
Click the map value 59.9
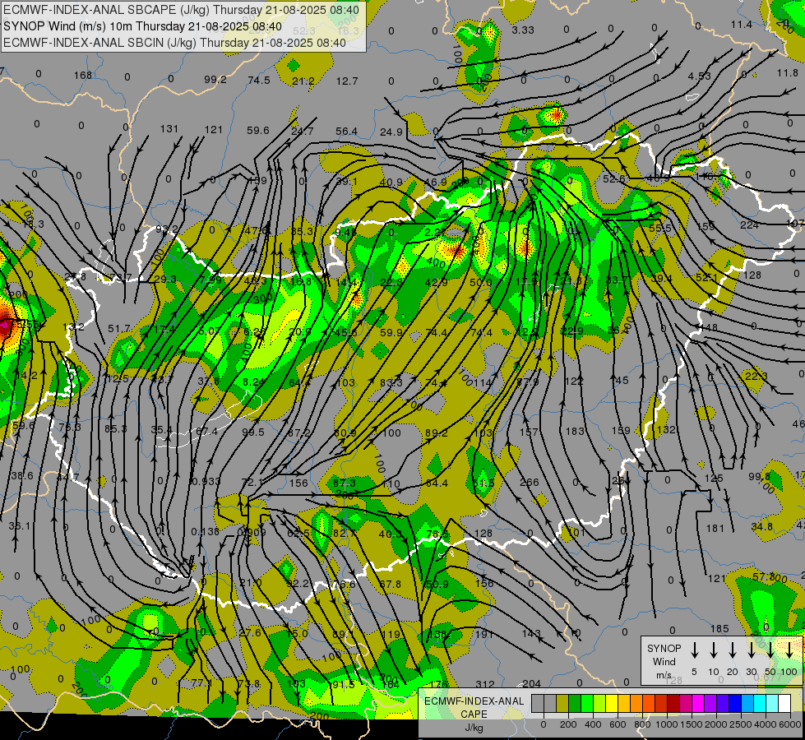tap(391, 333)
